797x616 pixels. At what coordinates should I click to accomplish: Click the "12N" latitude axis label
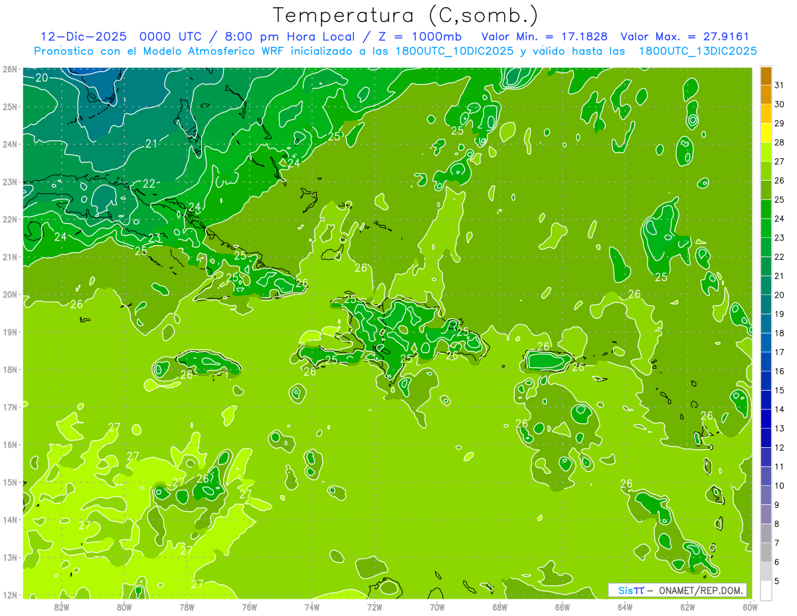[9, 595]
